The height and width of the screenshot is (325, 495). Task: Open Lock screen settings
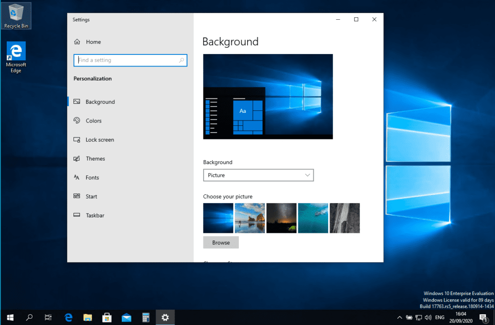point(131,139)
